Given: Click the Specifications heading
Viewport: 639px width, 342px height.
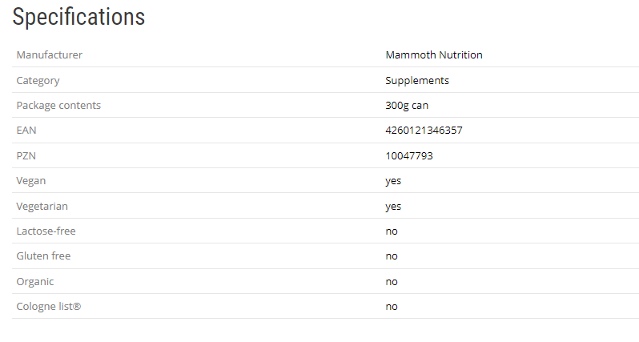Looking at the screenshot, I should pos(78,17).
